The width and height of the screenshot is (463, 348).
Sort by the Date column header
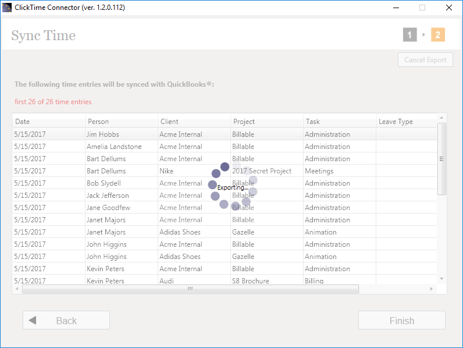click(x=49, y=122)
